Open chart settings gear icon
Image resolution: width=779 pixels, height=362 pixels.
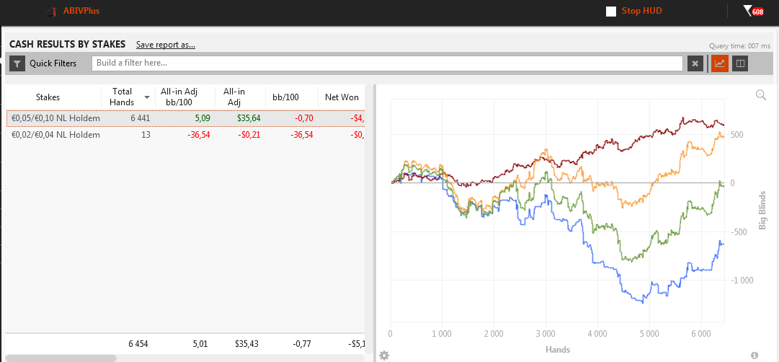384,356
